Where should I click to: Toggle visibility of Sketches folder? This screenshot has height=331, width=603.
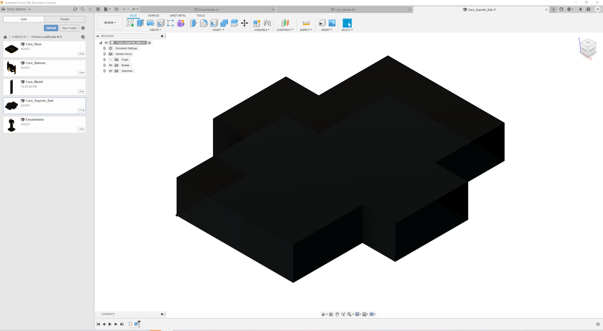(111, 71)
